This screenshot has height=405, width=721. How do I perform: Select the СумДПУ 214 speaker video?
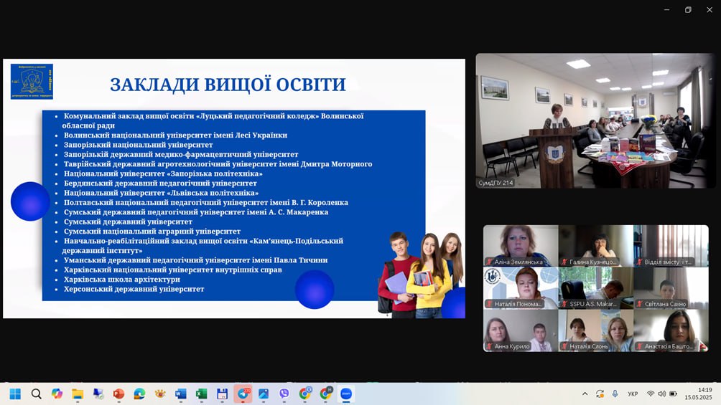click(x=595, y=120)
